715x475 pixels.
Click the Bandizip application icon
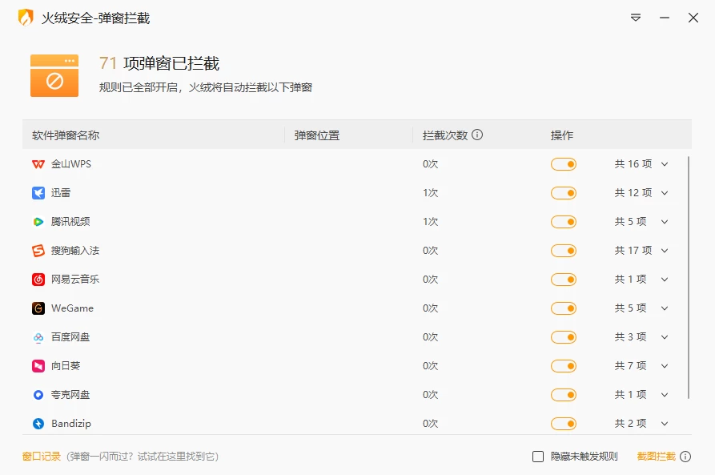tap(38, 423)
